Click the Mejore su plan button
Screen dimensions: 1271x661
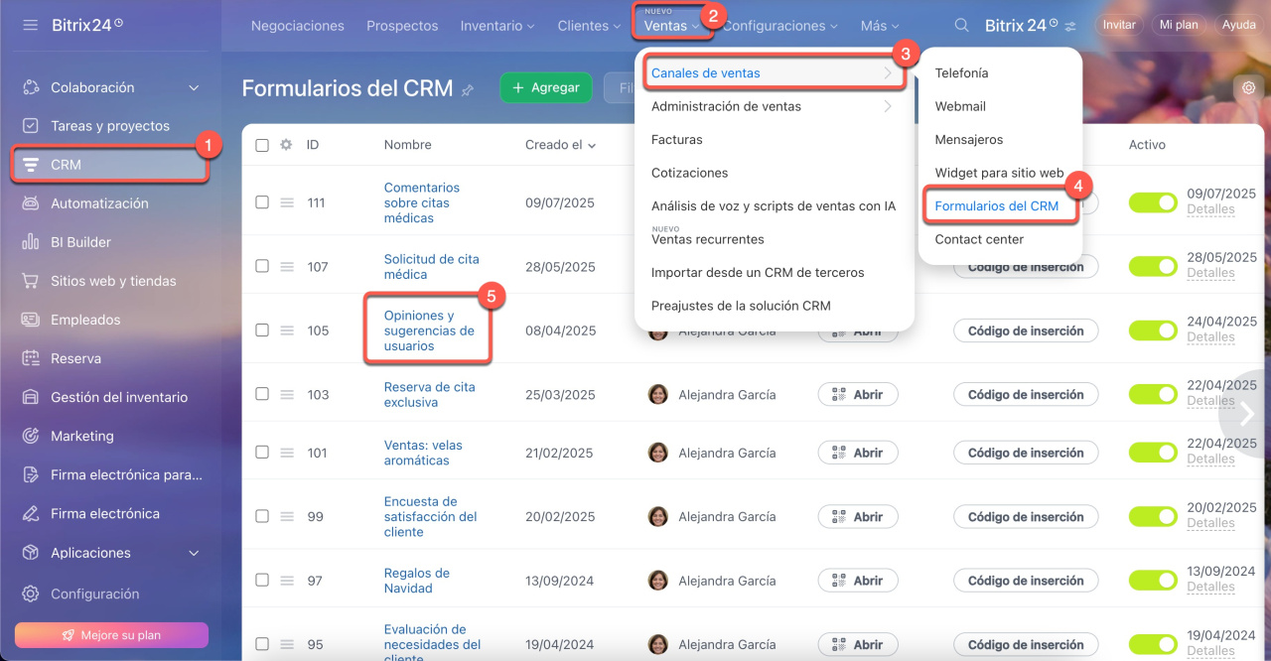[x=111, y=635]
